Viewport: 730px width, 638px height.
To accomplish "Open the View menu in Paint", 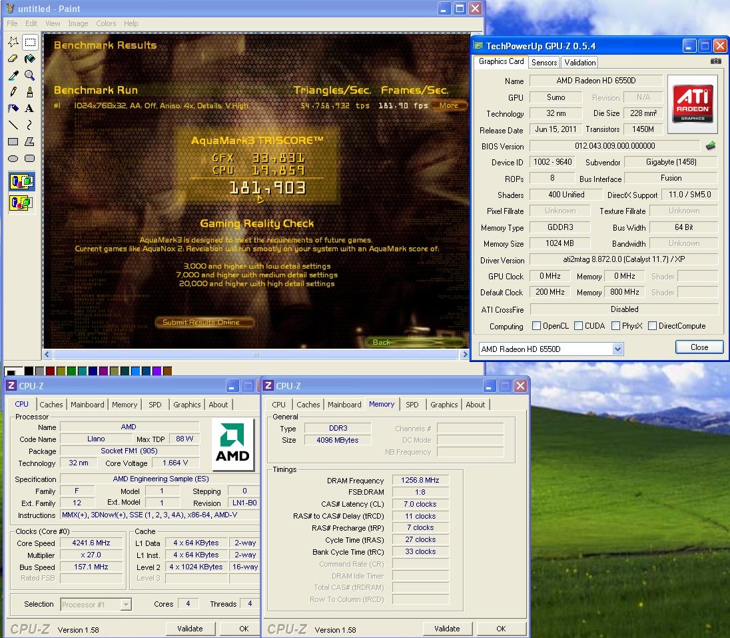I will [x=53, y=23].
